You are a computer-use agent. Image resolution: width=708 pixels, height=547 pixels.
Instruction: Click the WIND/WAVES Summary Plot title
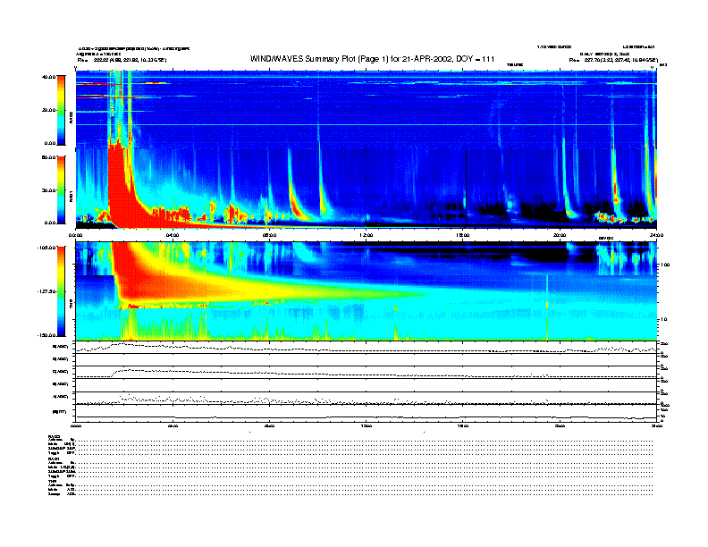click(x=372, y=59)
